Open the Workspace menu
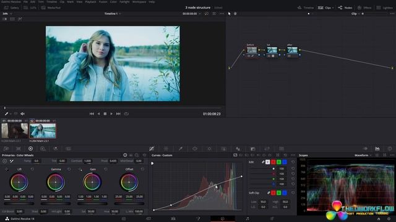 click(139, 2)
